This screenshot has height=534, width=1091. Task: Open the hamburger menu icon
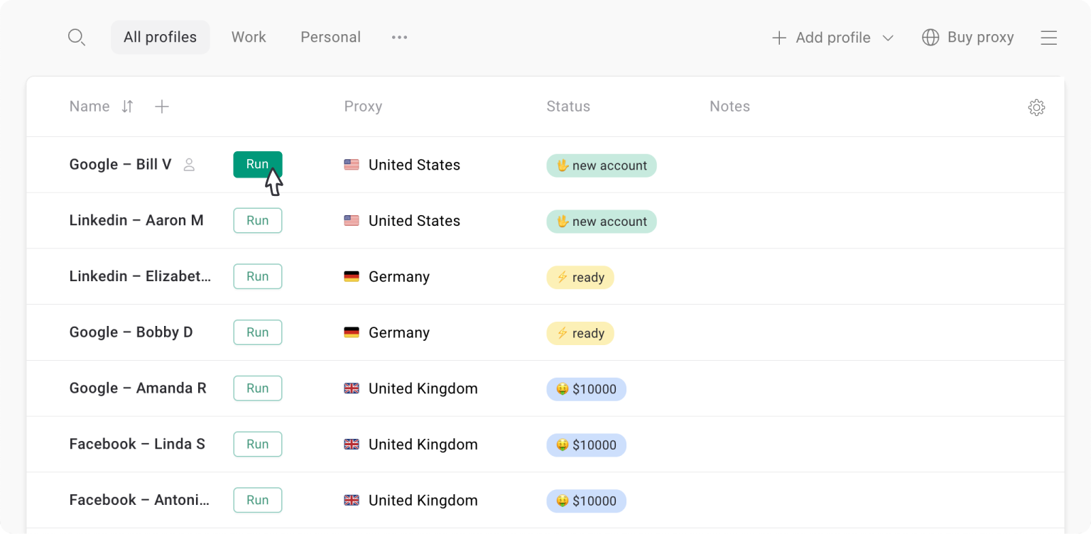point(1049,38)
